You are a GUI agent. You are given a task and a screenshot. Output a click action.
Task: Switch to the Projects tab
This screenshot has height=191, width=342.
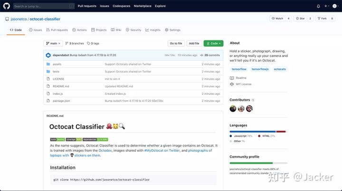(x=99, y=30)
